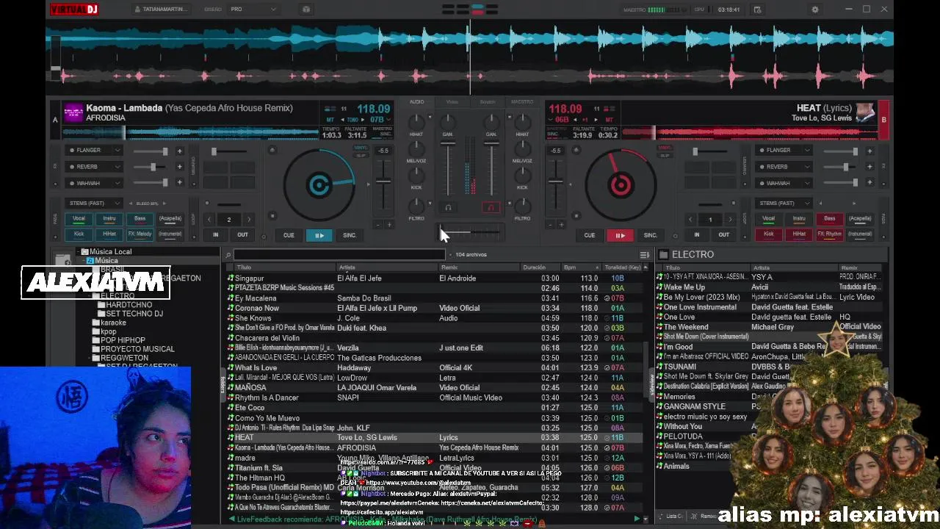
Task: Toggle deck A Kick stem pad
Action: pyautogui.click(x=79, y=234)
